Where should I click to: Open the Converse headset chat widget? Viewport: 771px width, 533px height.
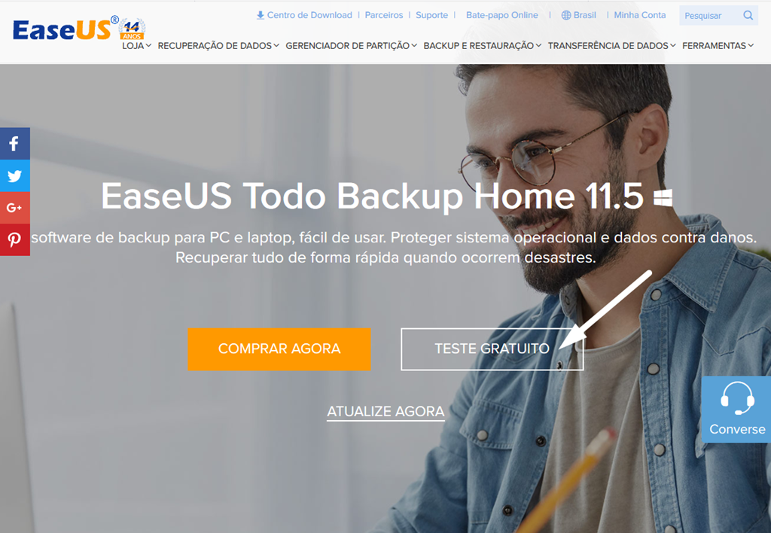[736, 409]
